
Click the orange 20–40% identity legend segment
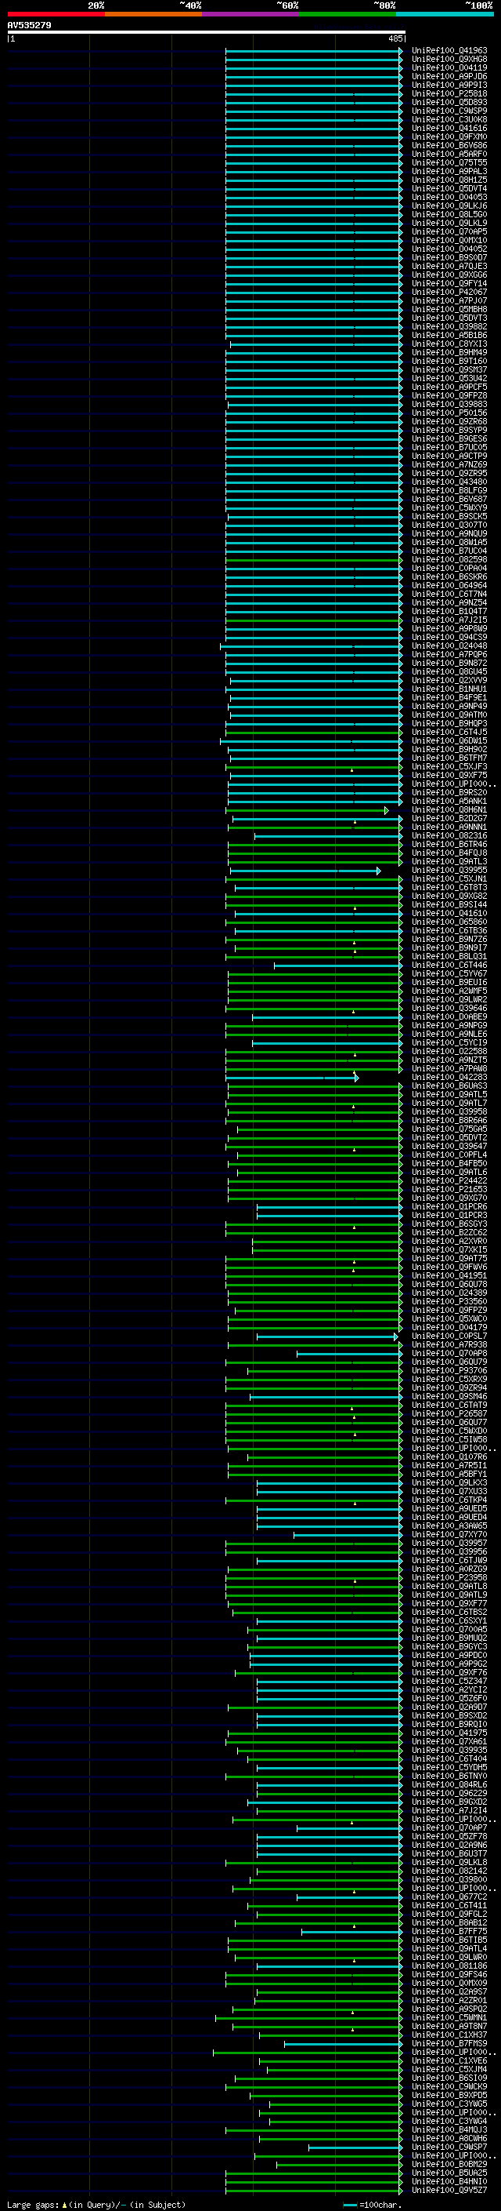153,14
